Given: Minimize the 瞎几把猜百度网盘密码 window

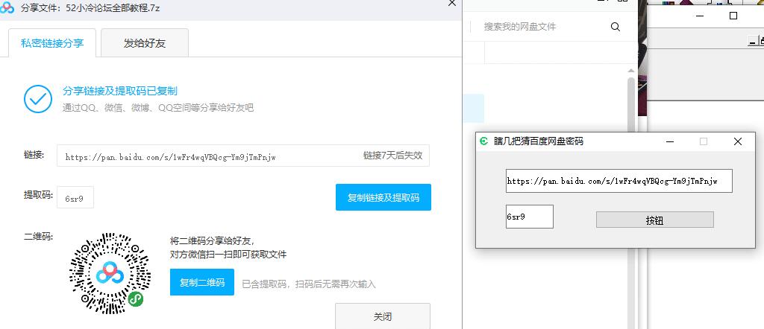Looking at the screenshot, I should [x=671, y=141].
